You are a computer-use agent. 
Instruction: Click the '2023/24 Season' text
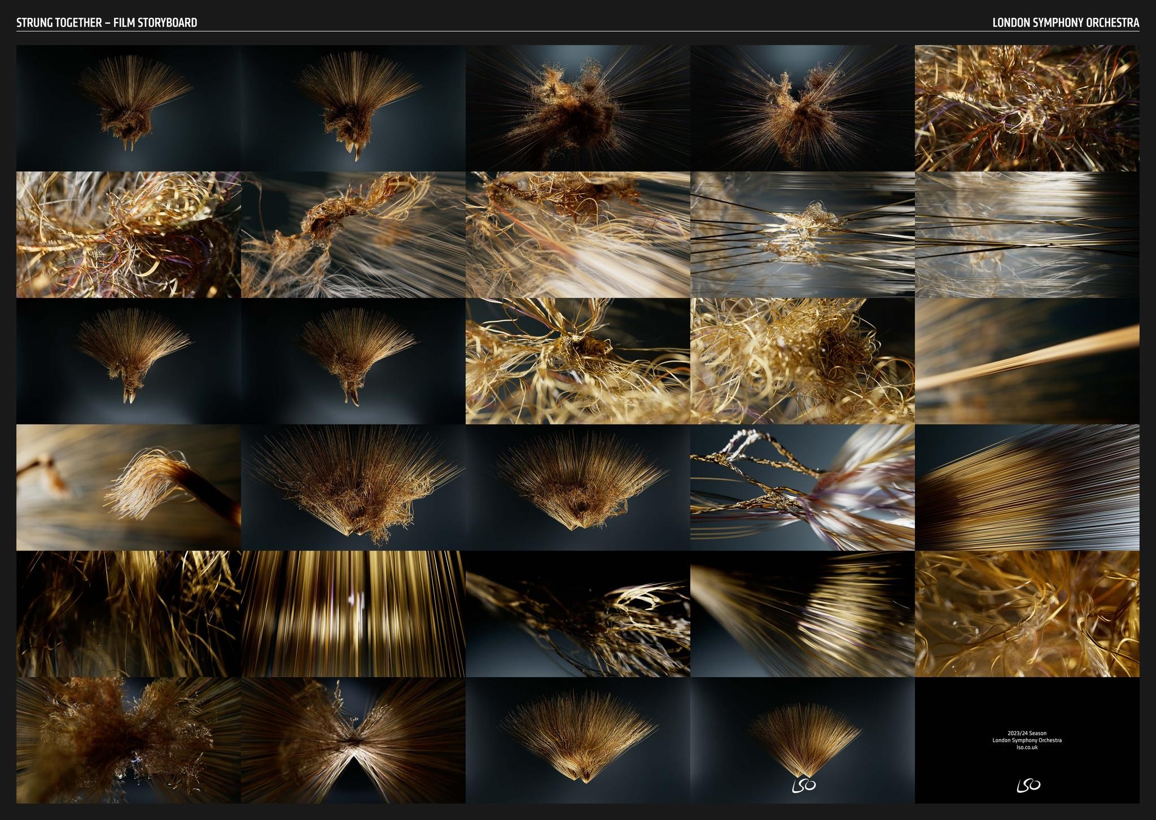click(x=1027, y=733)
